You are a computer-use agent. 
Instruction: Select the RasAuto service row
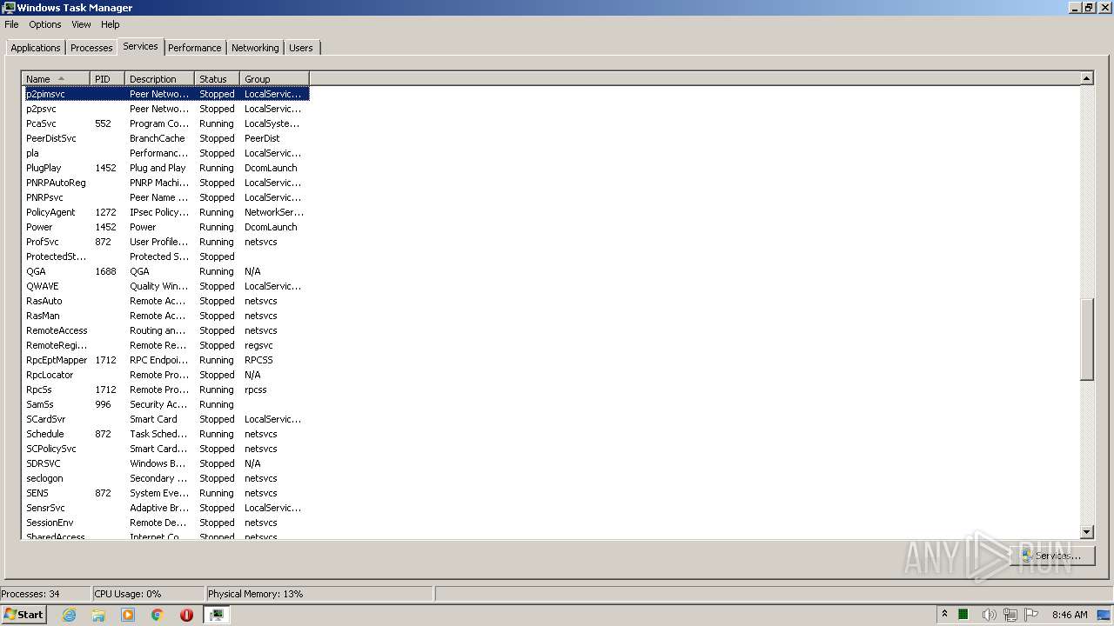(165, 301)
